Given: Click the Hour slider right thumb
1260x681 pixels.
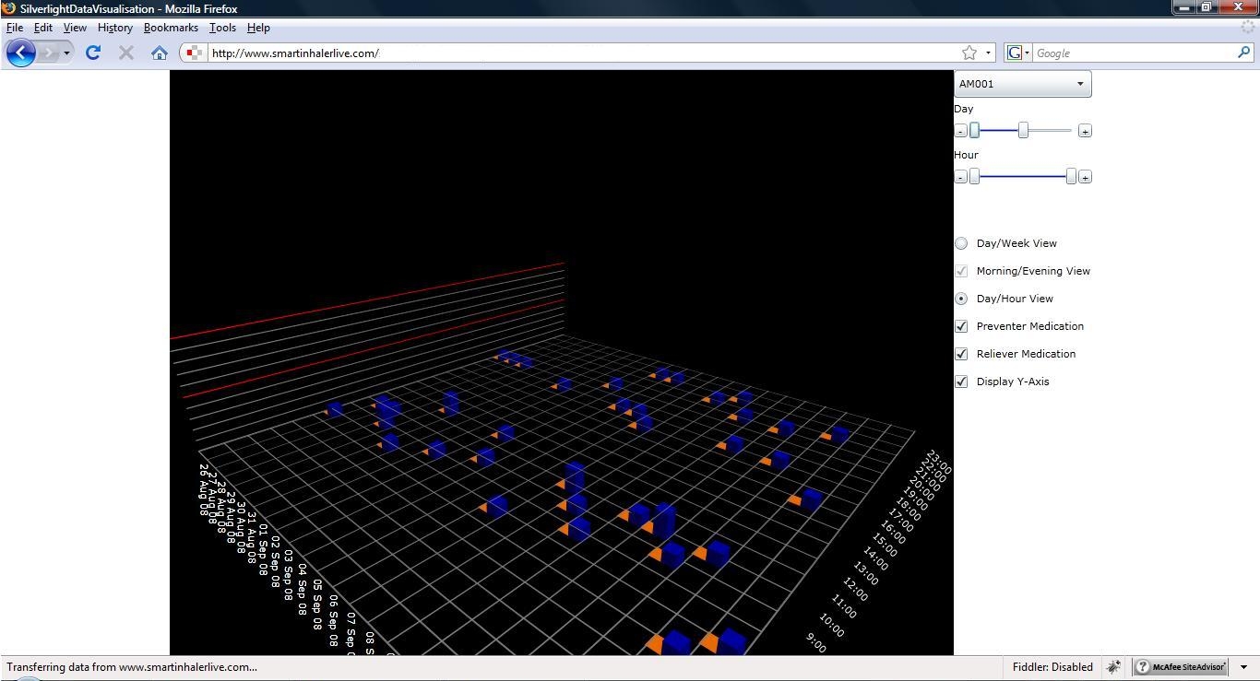Looking at the screenshot, I should point(1071,176).
